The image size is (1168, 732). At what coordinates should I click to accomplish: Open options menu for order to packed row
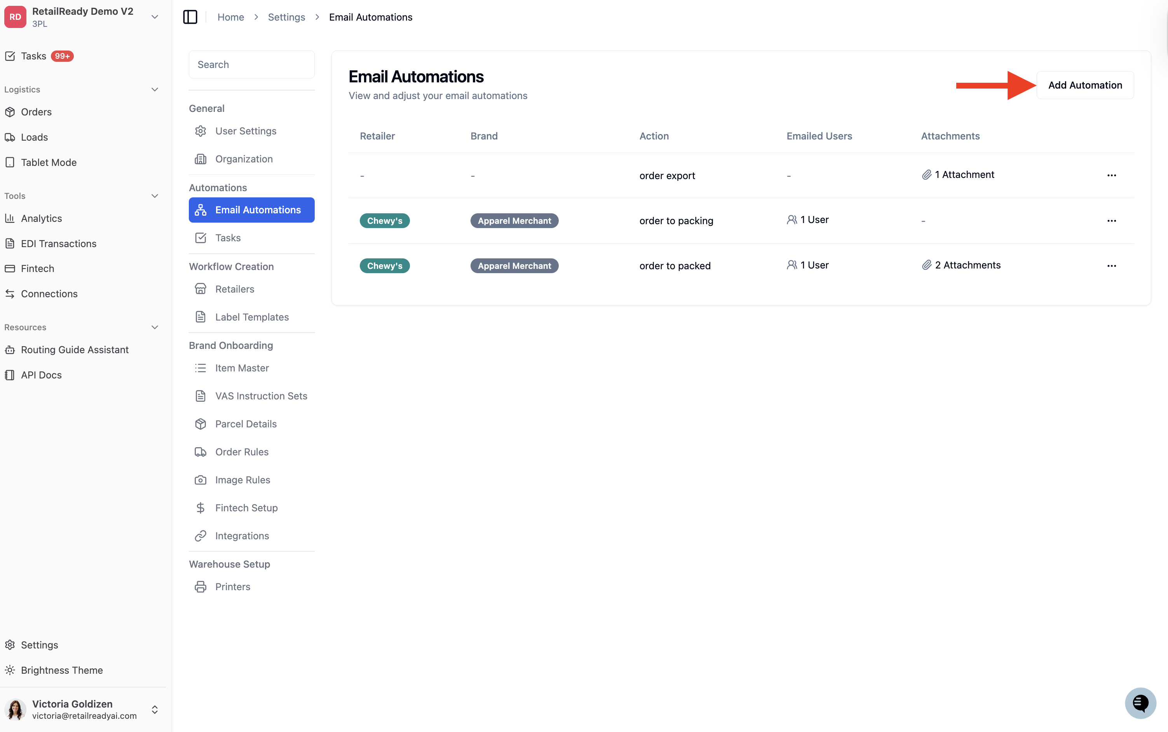[x=1111, y=266]
